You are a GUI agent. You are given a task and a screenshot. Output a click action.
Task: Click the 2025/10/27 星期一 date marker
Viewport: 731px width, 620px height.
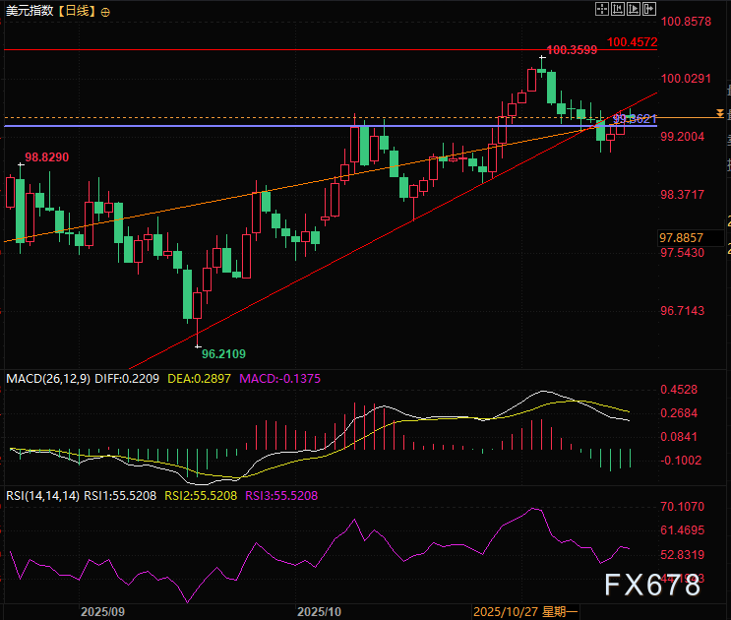(x=525, y=611)
